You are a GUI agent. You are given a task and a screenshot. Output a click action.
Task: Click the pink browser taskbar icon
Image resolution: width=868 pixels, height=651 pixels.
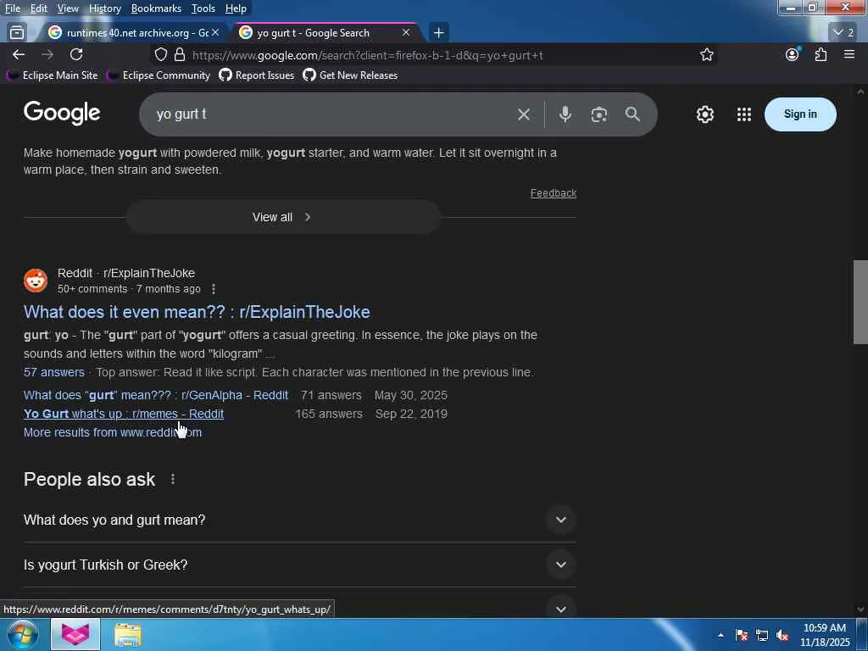(75, 634)
